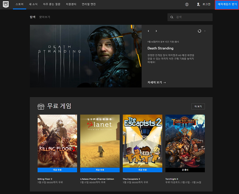This screenshot has width=239, height=194.
Task: Click the 무료 게임 heading
Action: click(59, 106)
